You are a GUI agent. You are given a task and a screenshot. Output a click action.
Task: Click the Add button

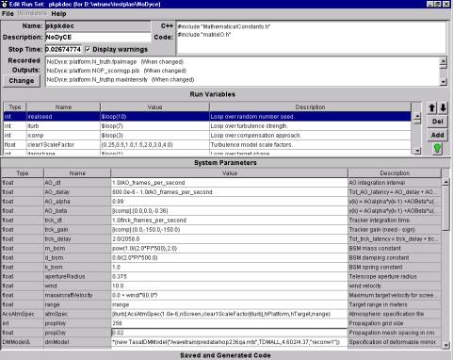[x=438, y=135]
